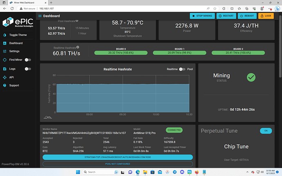Viewport: 282px width, 176px height.
Task: Click the API sidebar icon
Action: pos(4,77)
